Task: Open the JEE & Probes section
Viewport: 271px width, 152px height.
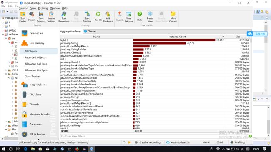Action: pos(37,134)
